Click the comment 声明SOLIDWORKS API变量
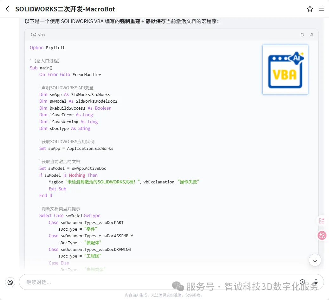The image size is (329, 300). [66, 88]
